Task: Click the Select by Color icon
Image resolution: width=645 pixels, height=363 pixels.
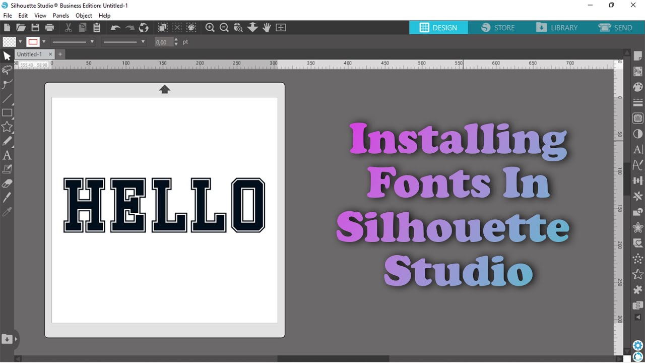Action: tap(191, 28)
